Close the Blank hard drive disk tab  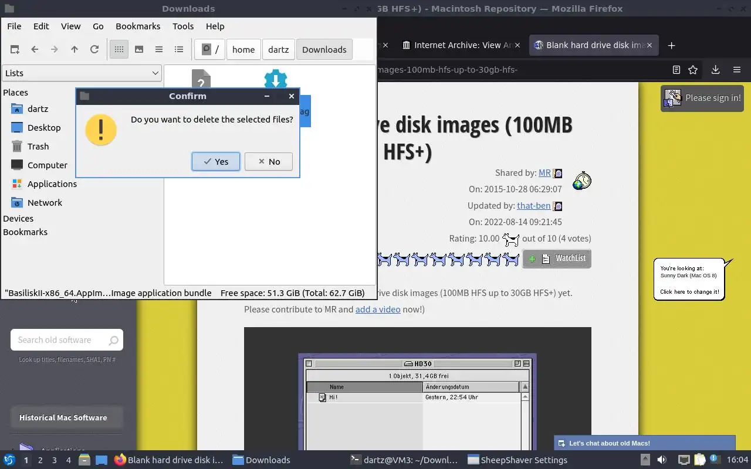click(649, 45)
